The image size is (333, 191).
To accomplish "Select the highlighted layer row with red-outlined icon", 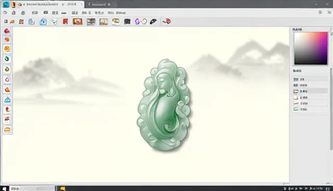I will tap(310, 91).
